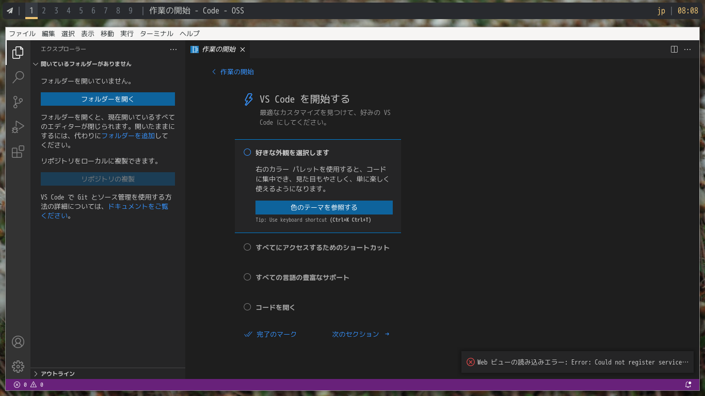Viewport: 705px width, 396px height.
Task: Open the Extensions view icon
Action: click(x=18, y=152)
